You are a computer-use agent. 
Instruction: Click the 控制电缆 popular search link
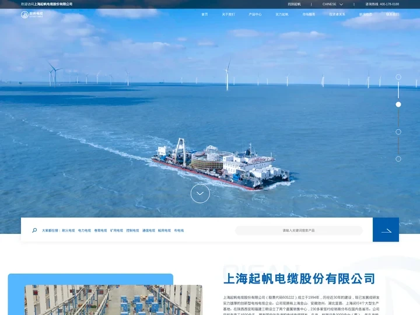pos(132,230)
